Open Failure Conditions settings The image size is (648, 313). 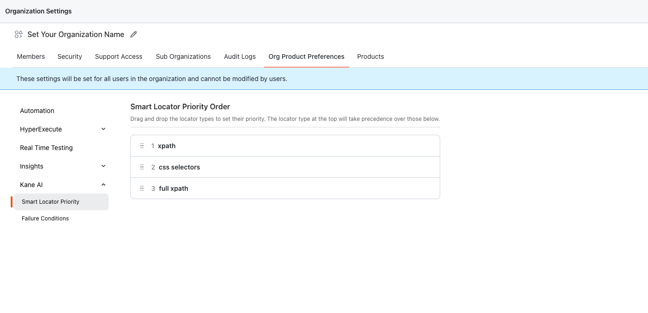(x=45, y=218)
